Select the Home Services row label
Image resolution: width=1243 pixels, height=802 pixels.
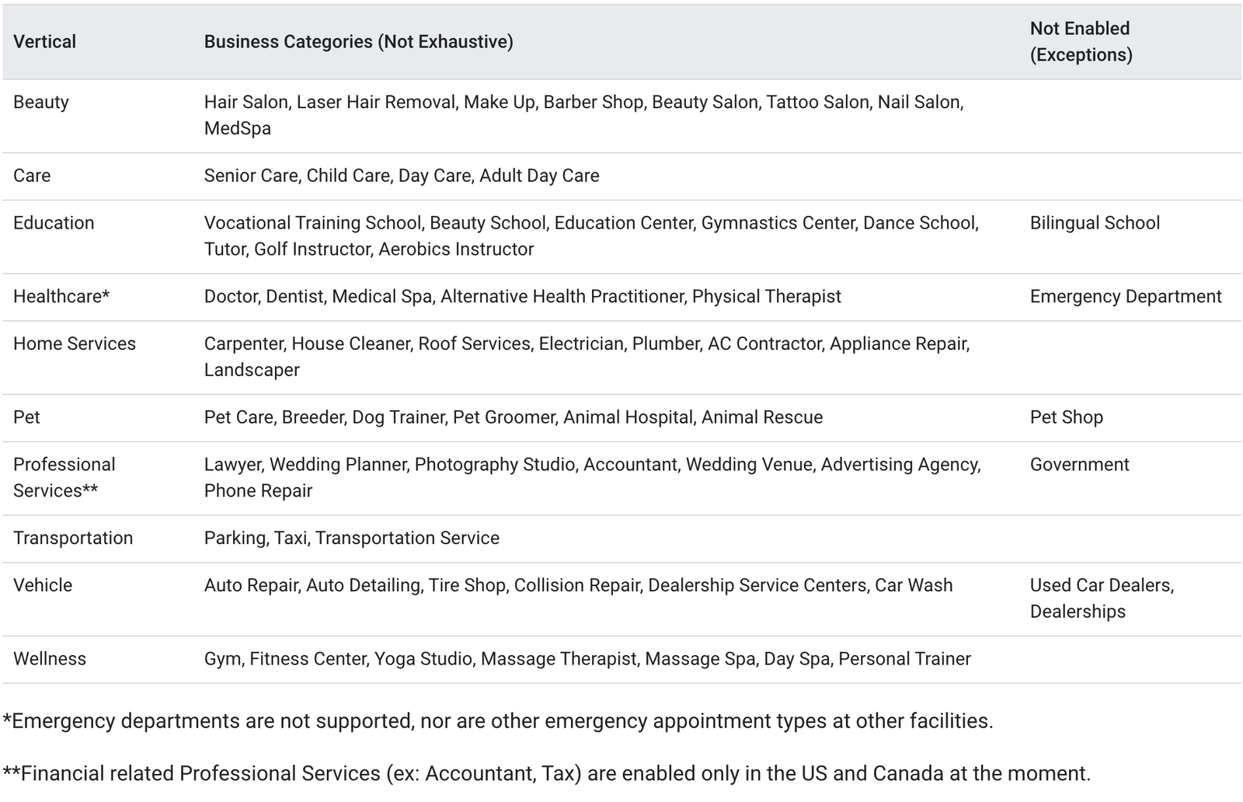(x=75, y=344)
